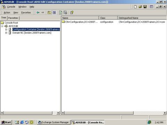The height and width of the screenshot is (125, 167).
Task: Expand the Domain NC tree node
Action: point(6,33)
